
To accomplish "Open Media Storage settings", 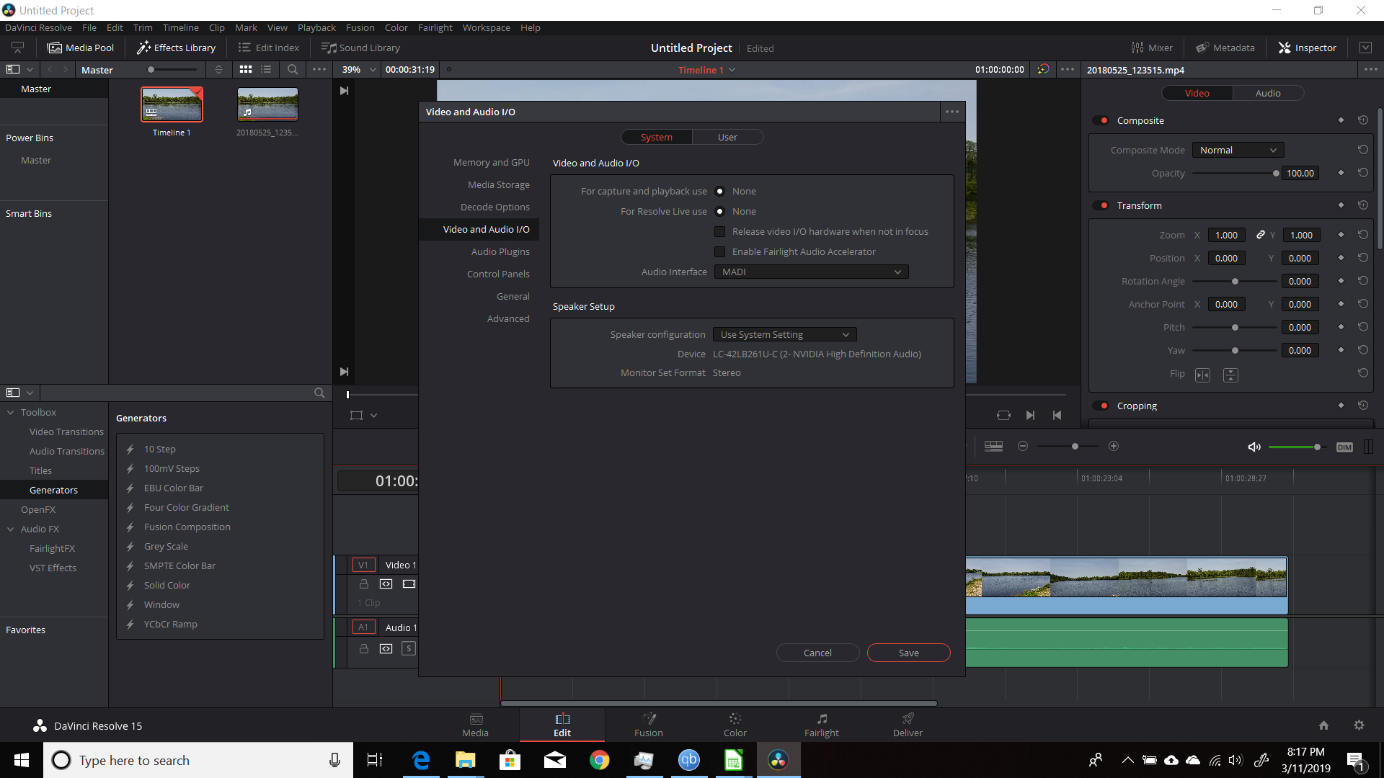I will tap(498, 184).
